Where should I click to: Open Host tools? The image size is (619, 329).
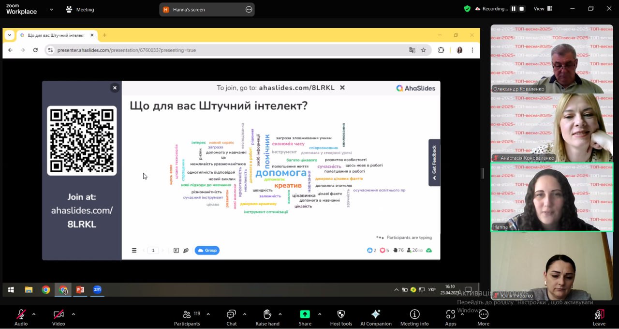point(341,317)
